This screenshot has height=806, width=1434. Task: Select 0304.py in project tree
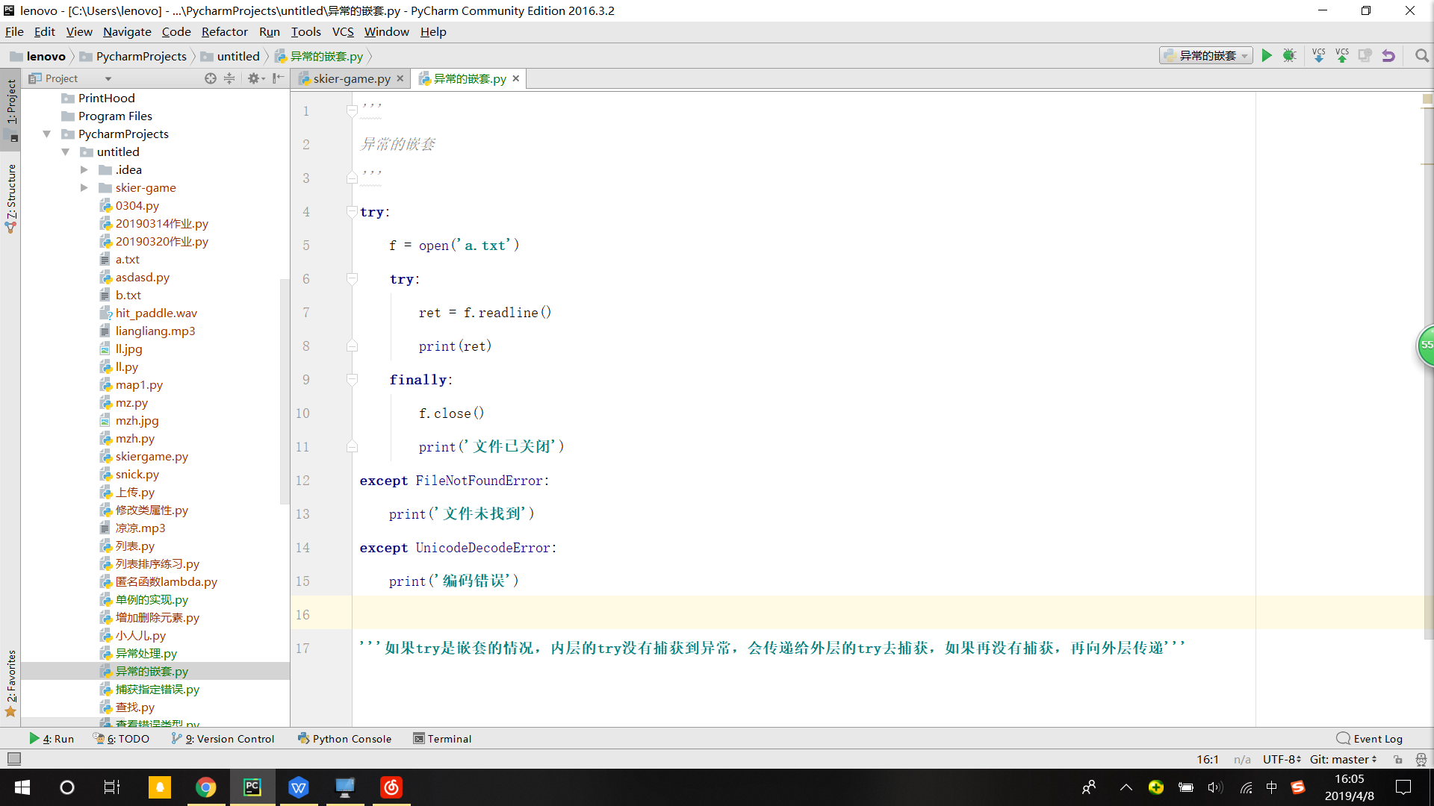click(x=137, y=206)
